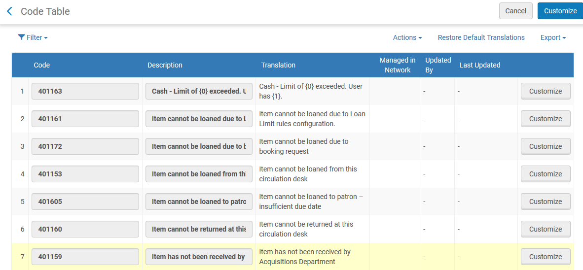Click Restore Default Translations link
The width and height of the screenshot is (583, 270).
481,37
